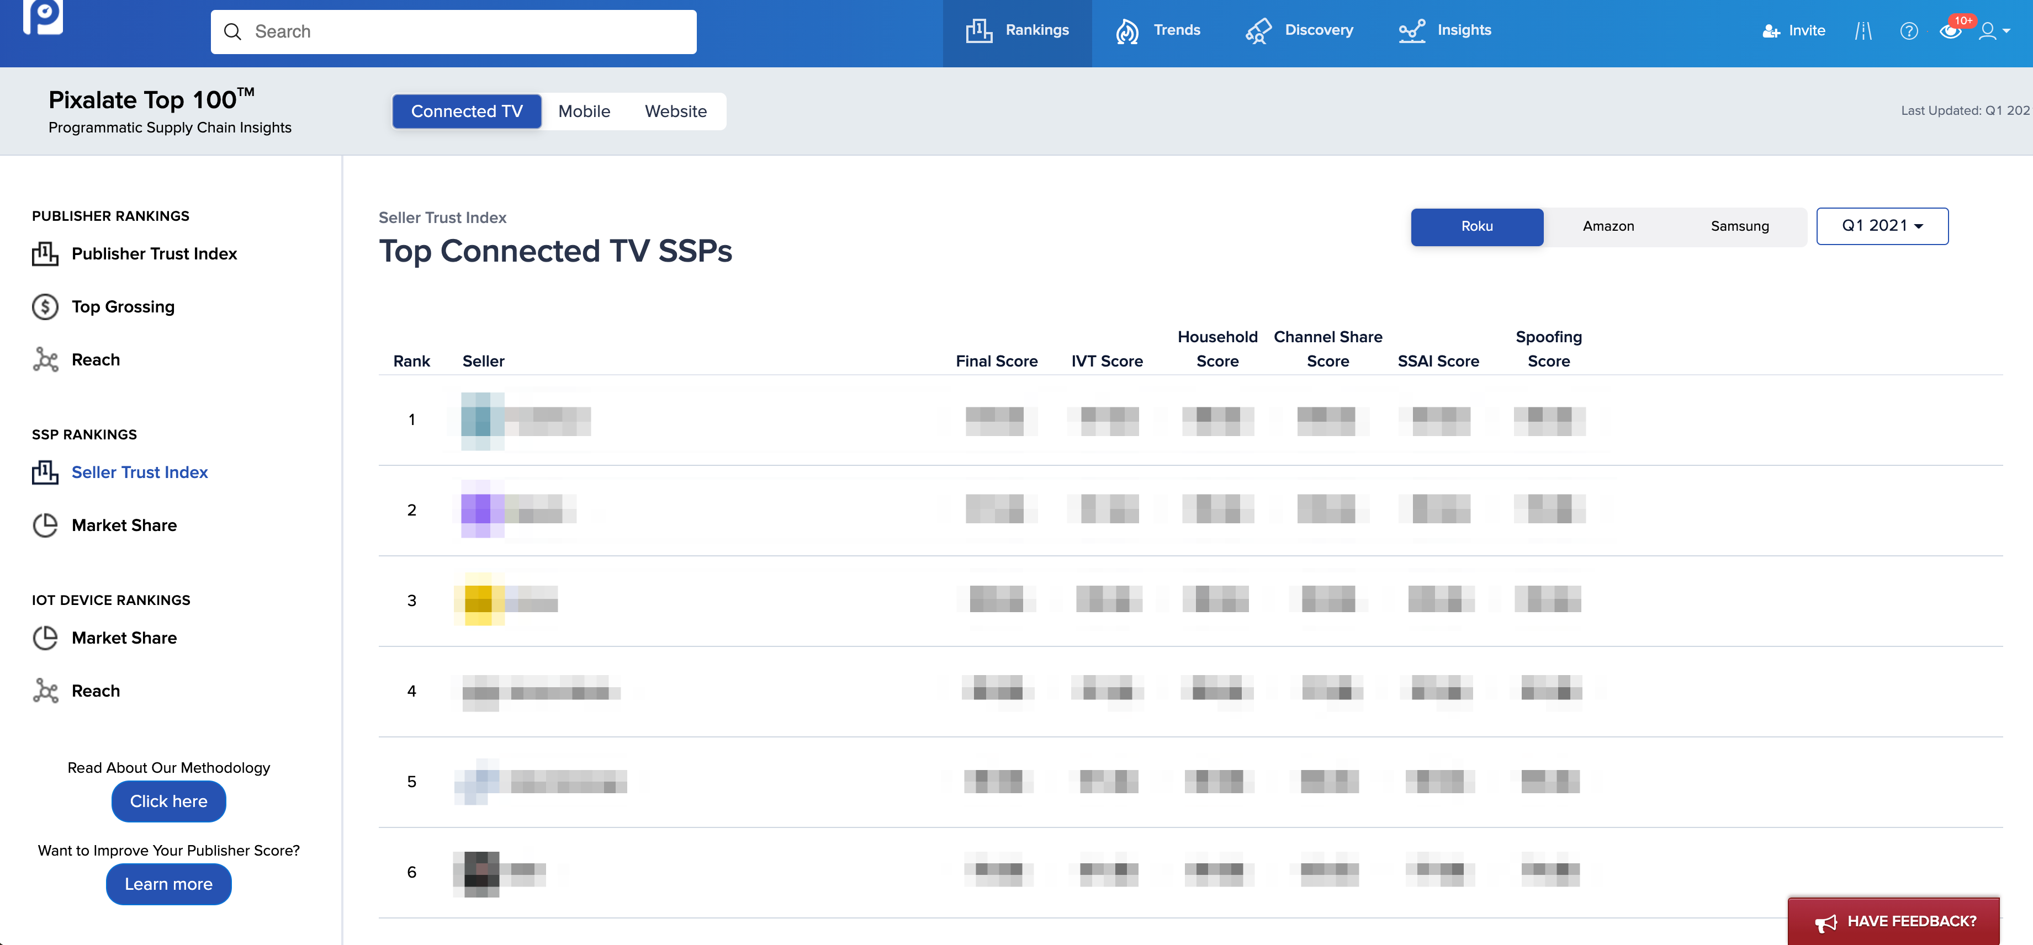Open SSP Market Share ranking
This screenshot has width=2033, height=945.
click(124, 525)
